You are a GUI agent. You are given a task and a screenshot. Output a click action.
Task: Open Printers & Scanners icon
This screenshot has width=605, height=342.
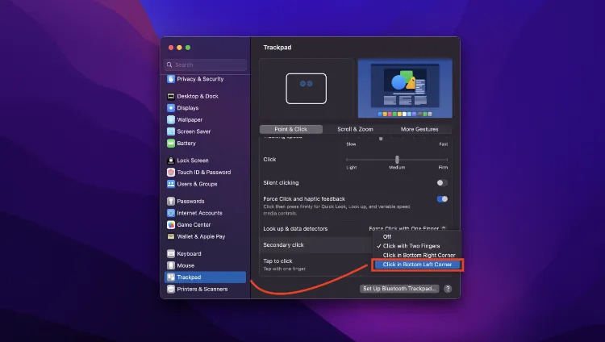171,289
